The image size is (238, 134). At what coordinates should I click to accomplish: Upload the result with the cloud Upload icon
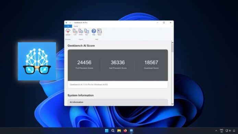pos(68,32)
